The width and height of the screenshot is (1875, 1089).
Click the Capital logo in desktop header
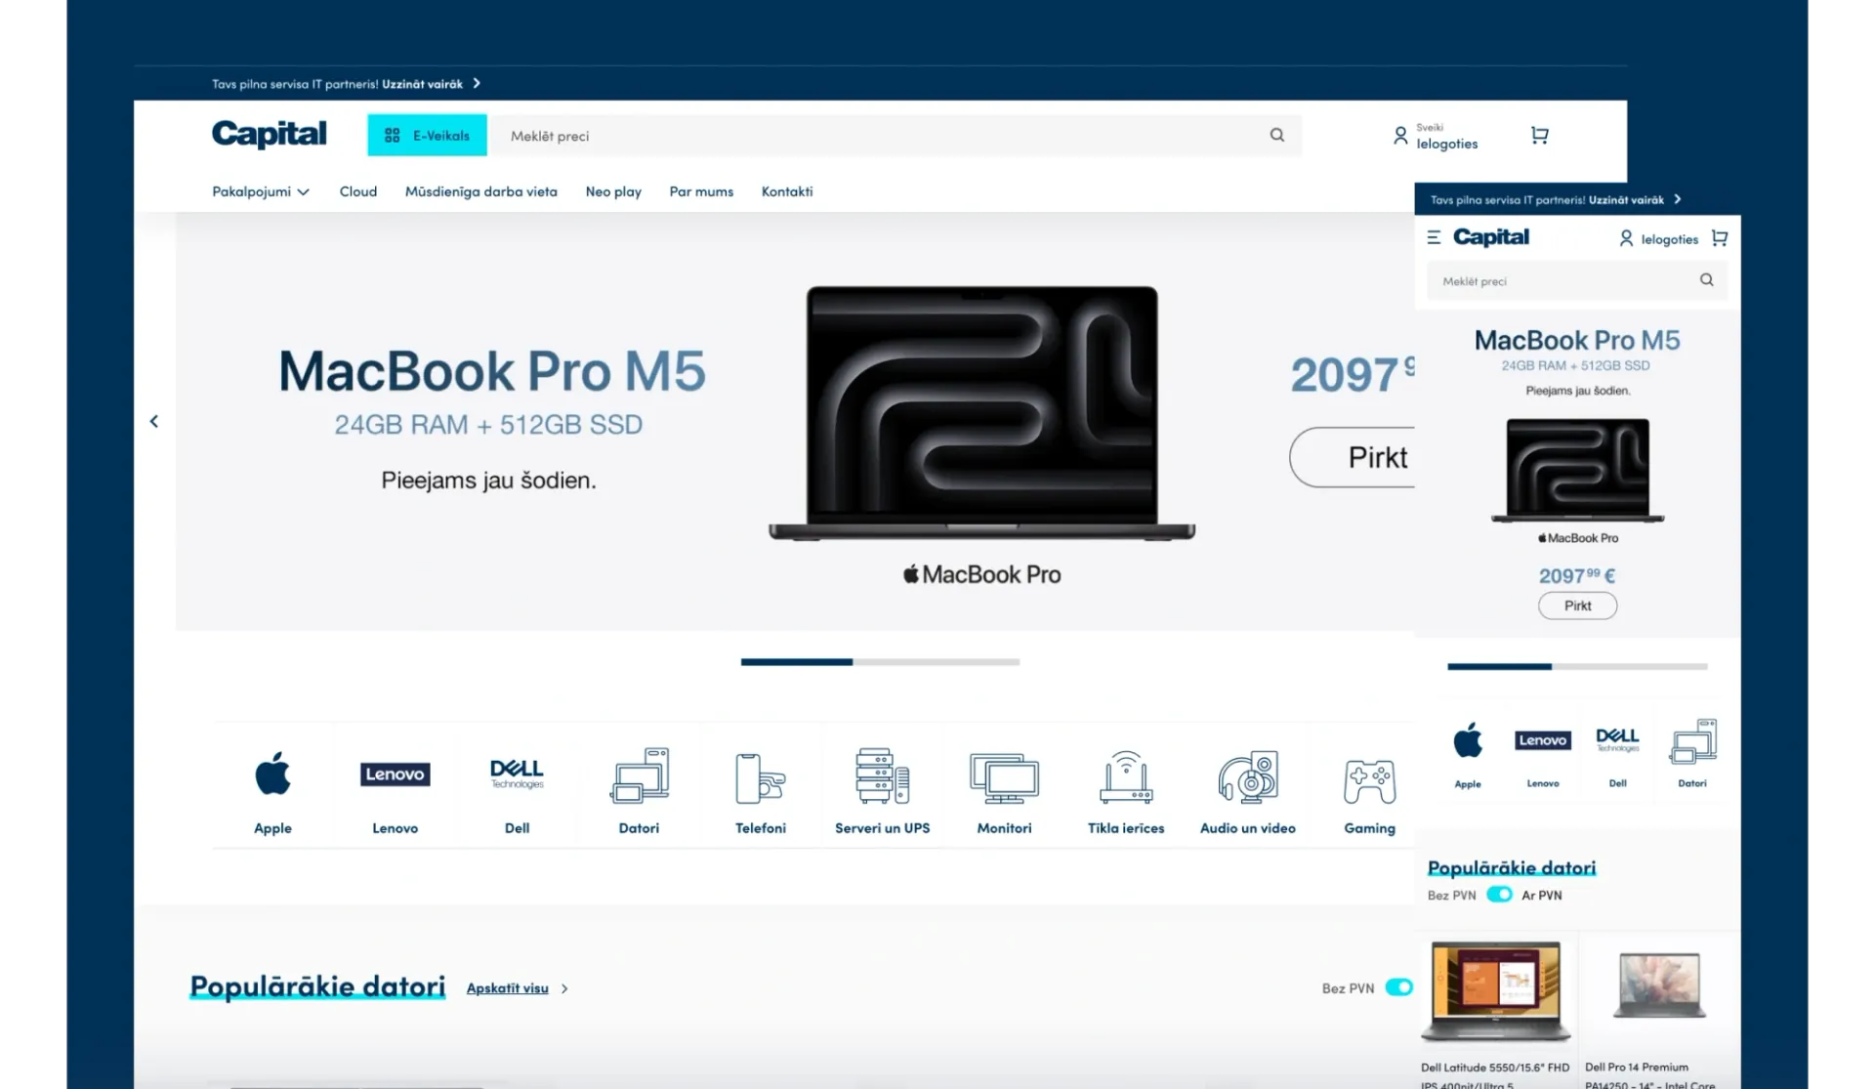[269, 135]
